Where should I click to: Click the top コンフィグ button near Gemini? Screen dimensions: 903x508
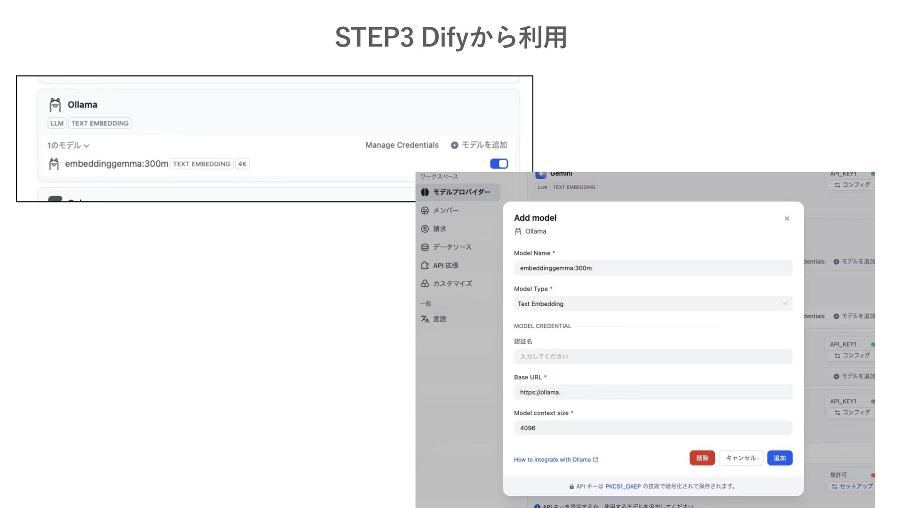coord(851,185)
